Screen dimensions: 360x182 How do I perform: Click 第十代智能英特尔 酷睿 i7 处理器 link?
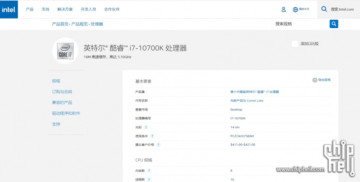tap(254, 92)
